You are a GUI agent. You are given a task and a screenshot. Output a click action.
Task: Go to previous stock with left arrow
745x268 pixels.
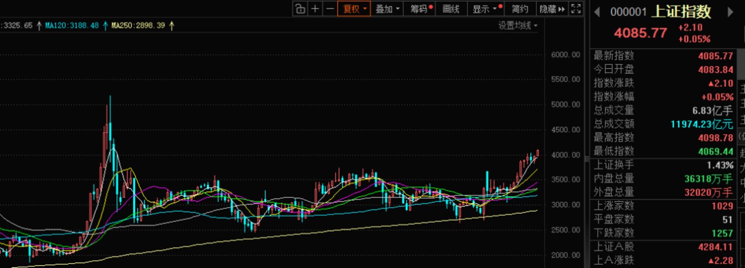597,12
